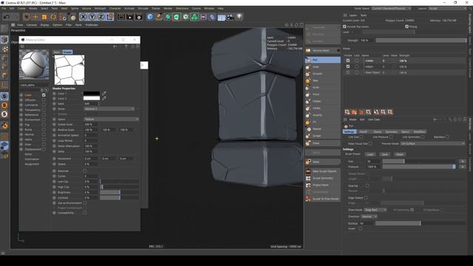
Task: Run Project Mesh command
Action: tap(323, 185)
